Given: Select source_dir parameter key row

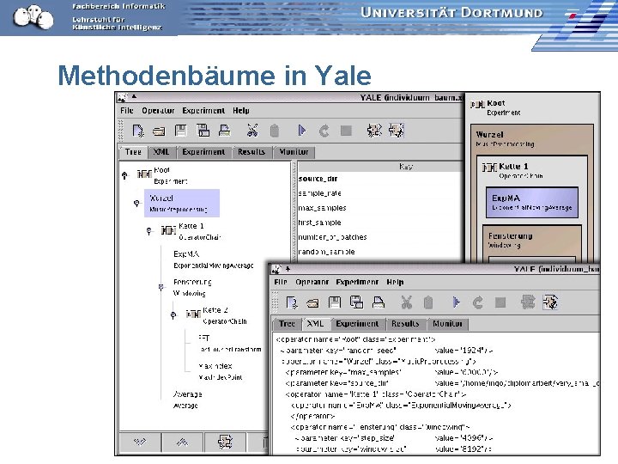Looking at the screenshot, I should point(379,179).
